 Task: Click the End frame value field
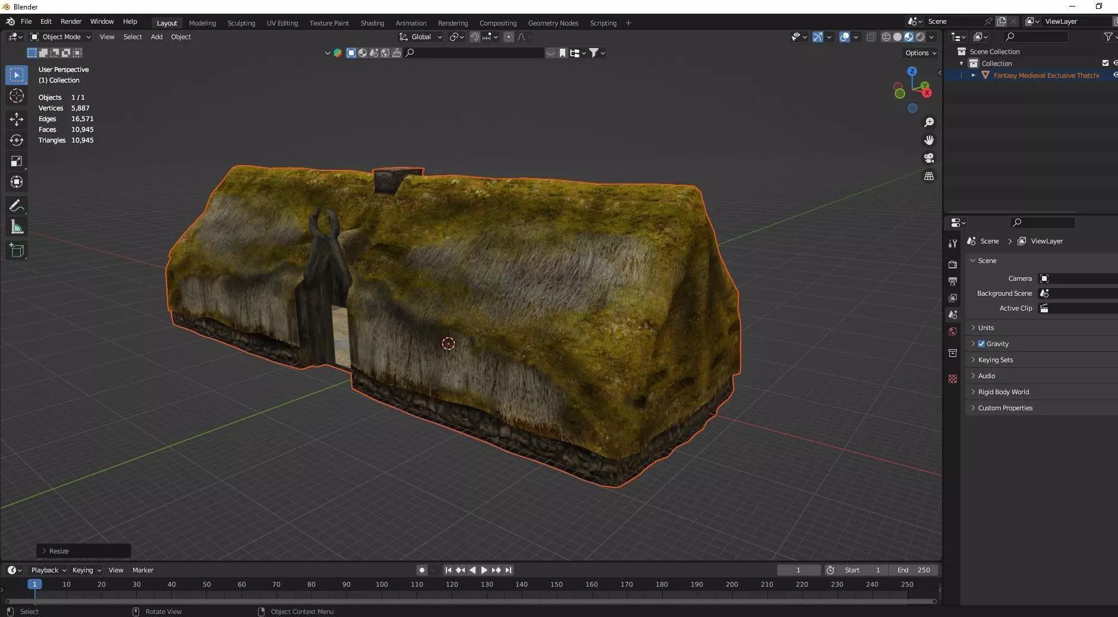[914, 570]
